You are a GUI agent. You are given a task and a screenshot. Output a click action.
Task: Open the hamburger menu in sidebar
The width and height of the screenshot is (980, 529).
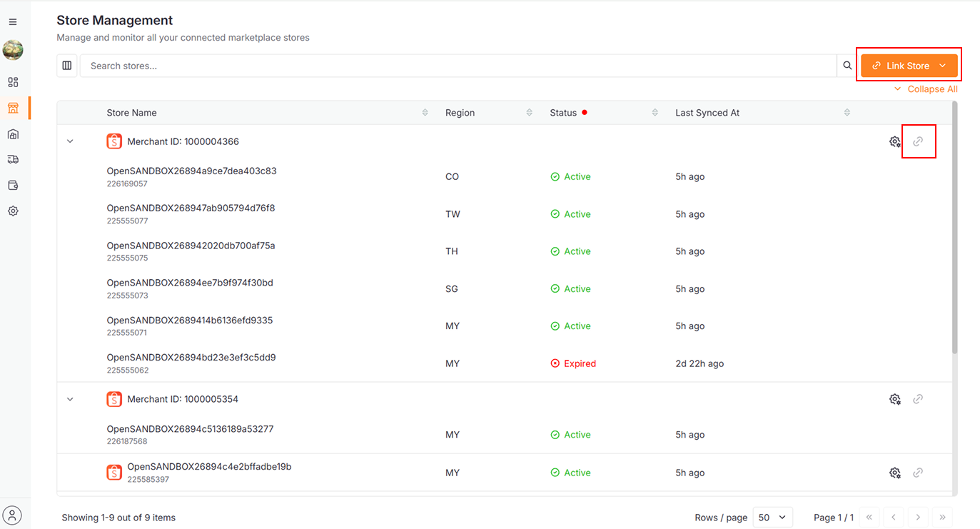[13, 23]
